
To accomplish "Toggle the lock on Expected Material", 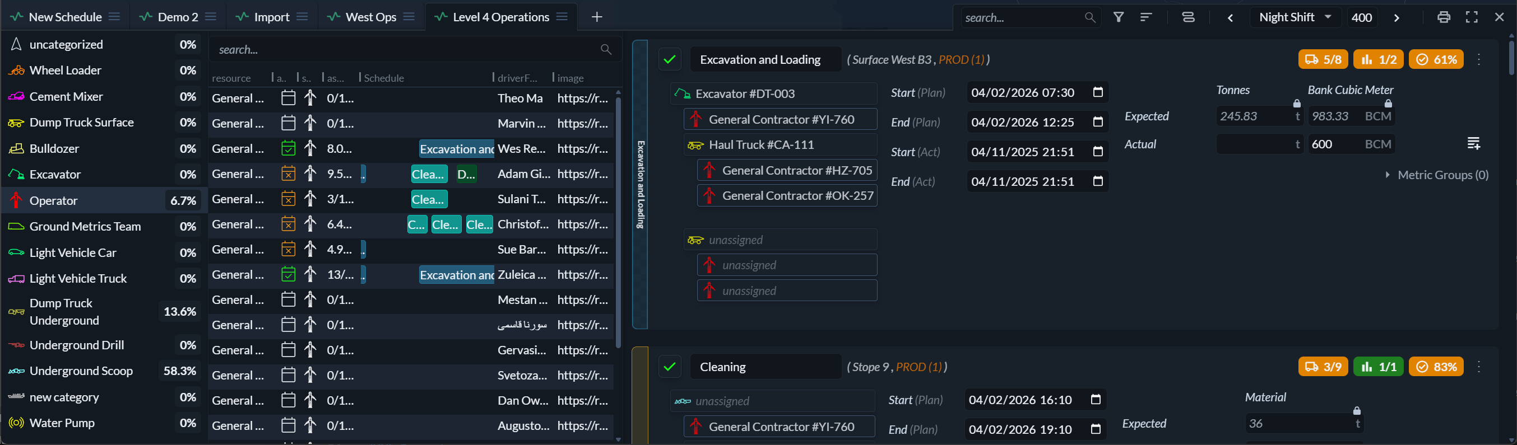I will [1357, 411].
